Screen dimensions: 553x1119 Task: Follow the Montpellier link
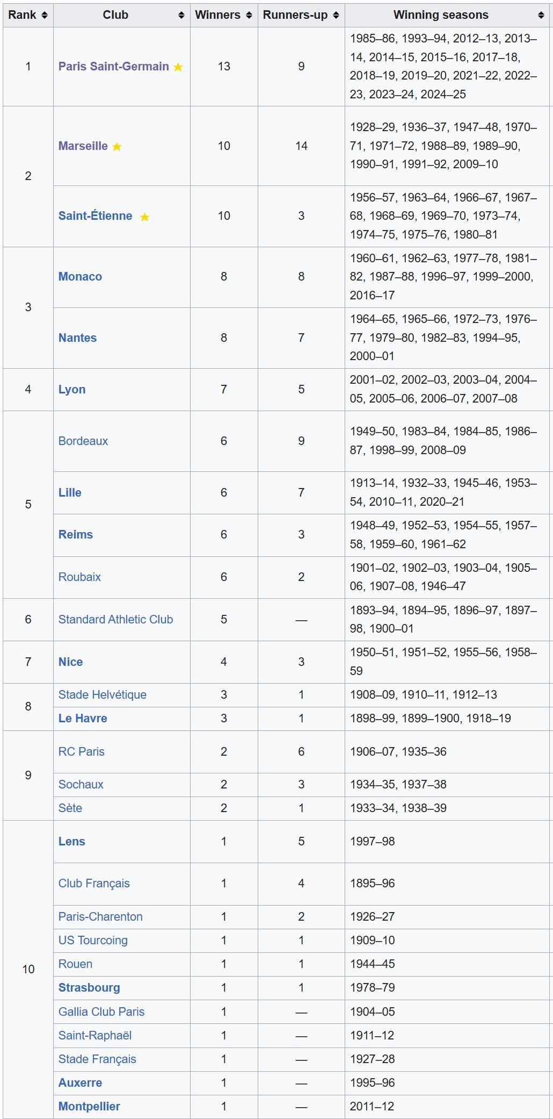pyautogui.click(x=89, y=1107)
